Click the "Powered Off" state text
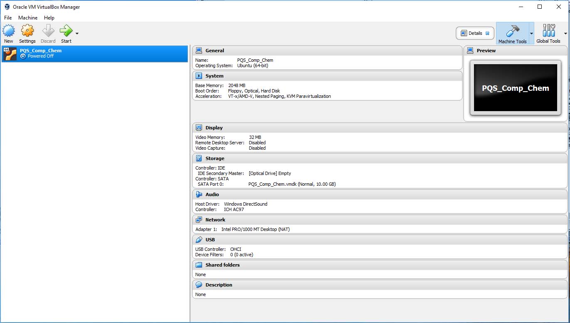 [x=41, y=56]
